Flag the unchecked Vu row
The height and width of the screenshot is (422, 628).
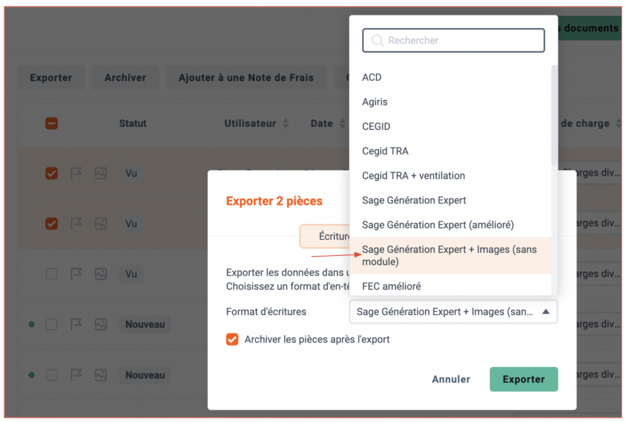pyautogui.click(x=76, y=274)
